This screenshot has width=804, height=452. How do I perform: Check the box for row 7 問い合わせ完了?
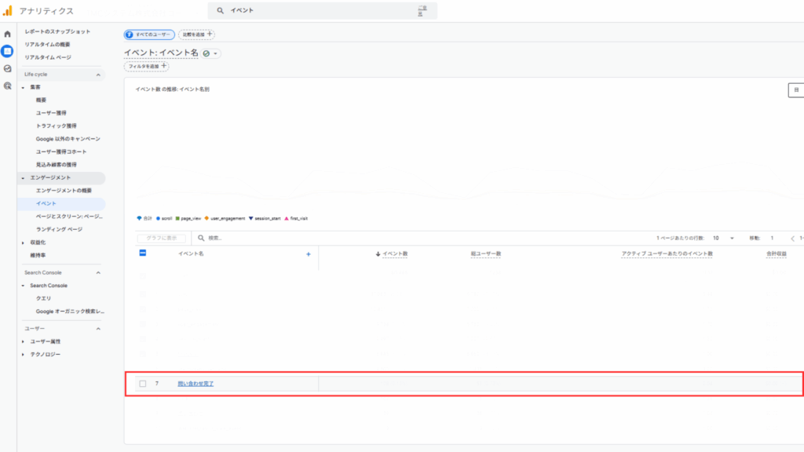pyautogui.click(x=143, y=384)
